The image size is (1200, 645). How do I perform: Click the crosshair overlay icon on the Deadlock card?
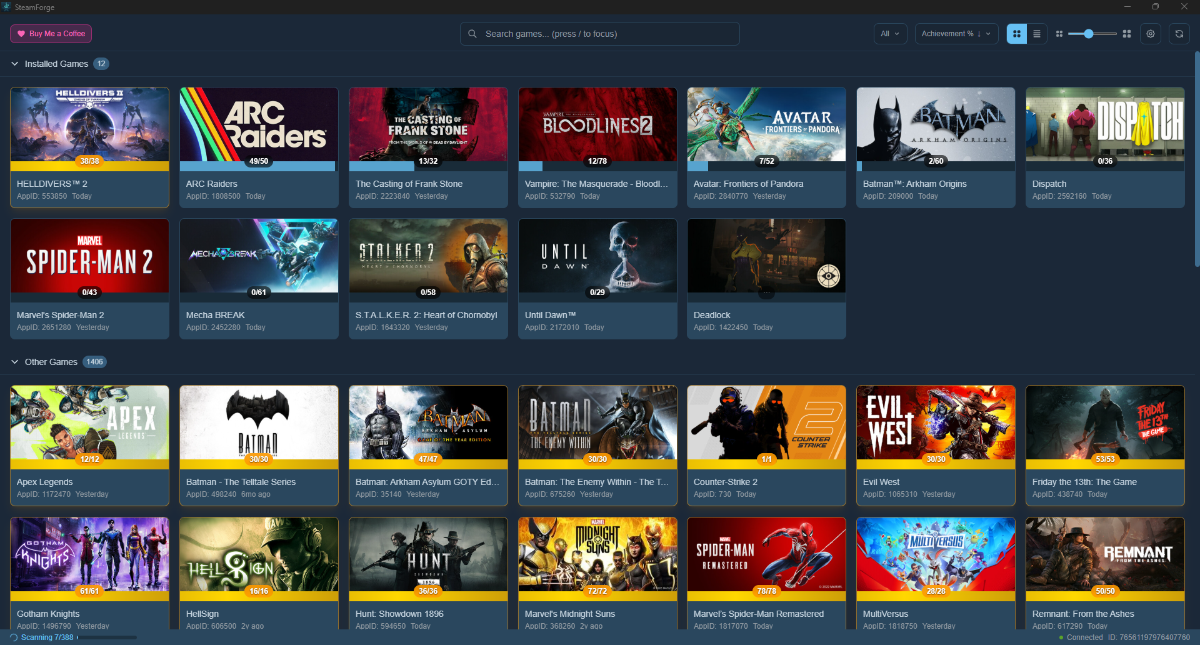pyautogui.click(x=829, y=275)
